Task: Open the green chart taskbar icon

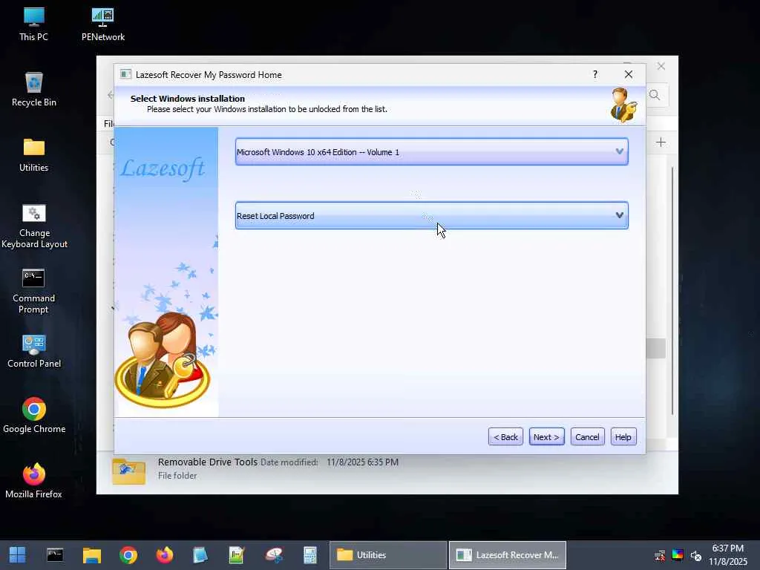Action: coord(237,555)
